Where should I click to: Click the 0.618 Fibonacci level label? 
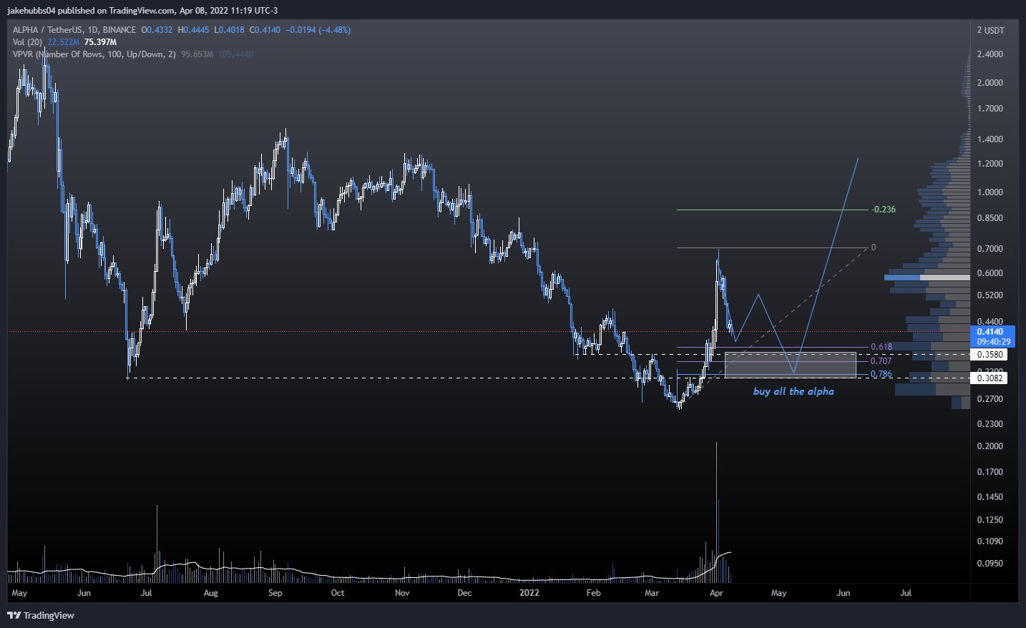point(881,347)
